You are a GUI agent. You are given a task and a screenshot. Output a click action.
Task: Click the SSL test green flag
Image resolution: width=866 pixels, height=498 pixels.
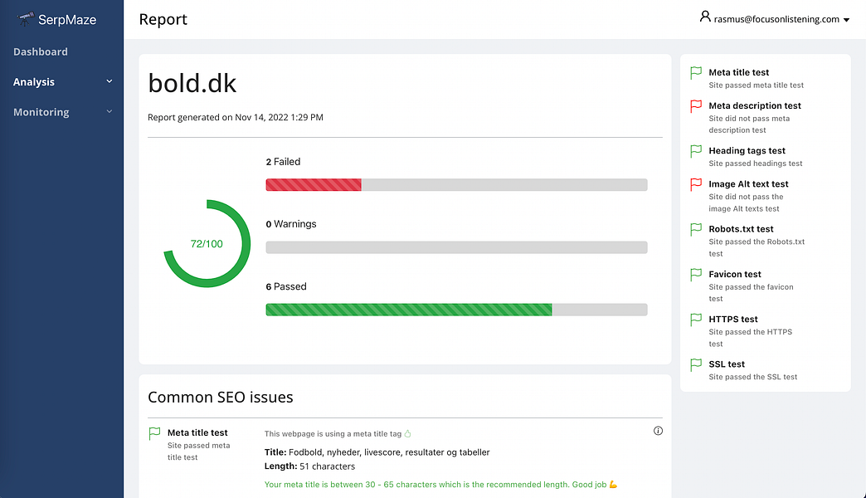[x=696, y=364]
